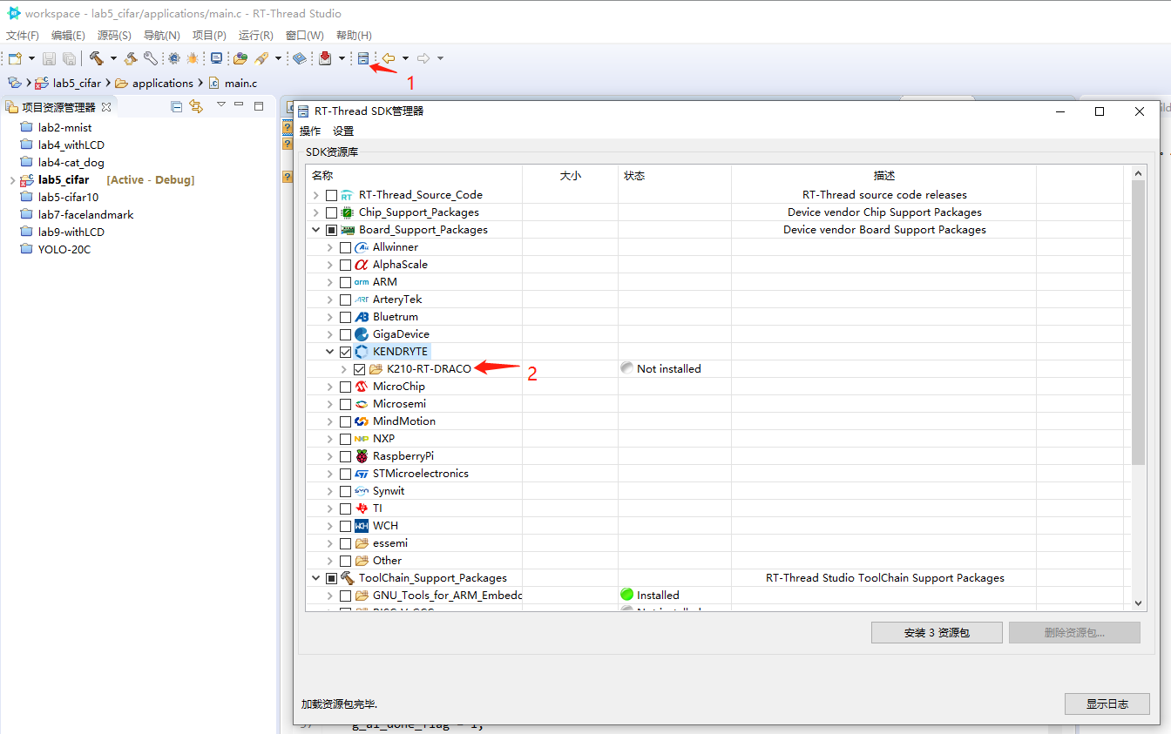Open project explorer View Menu triangle
This screenshot has width=1171, height=734.
[x=220, y=105]
